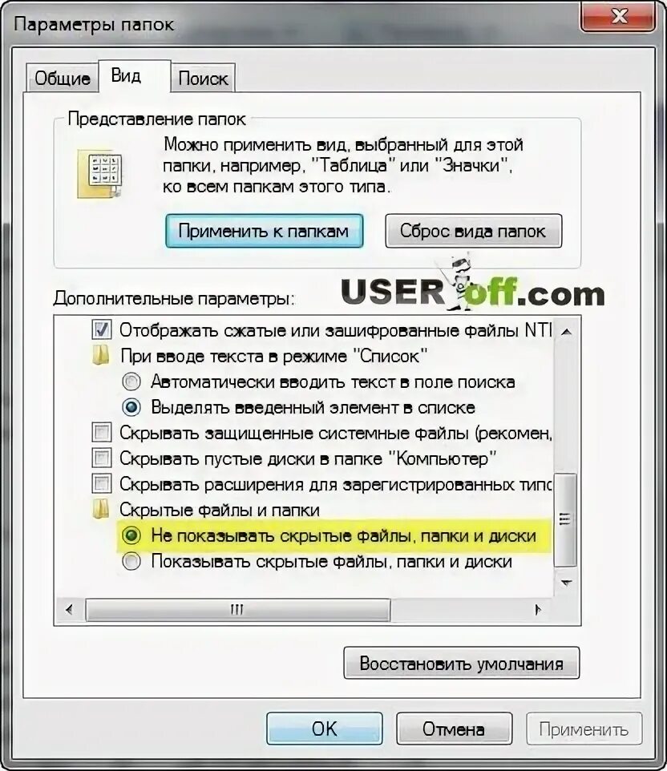Click the scroll down arrow of the settings list
667x771 pixels.
[x=566, y=583]
